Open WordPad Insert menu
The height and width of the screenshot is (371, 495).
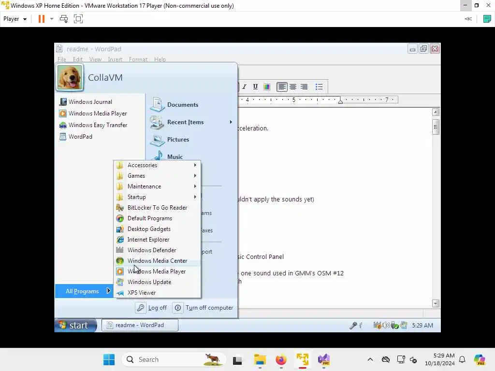115,59
